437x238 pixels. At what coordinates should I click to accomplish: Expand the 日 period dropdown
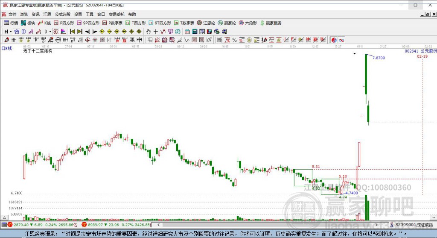11,32
